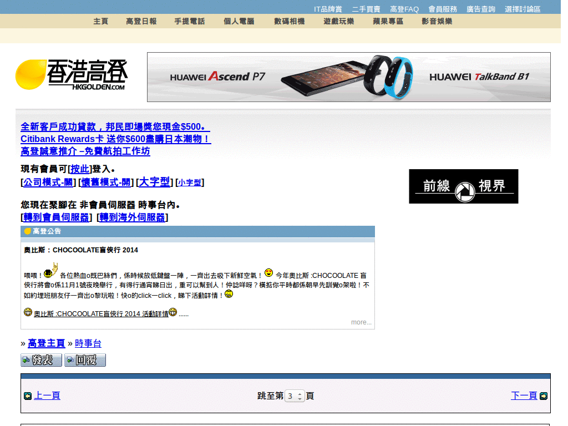Click the 奧比斯：CHOCOOLATE盲俠行 2014 announcement title
The image size is (568, 426).
(x=81, y=250)
